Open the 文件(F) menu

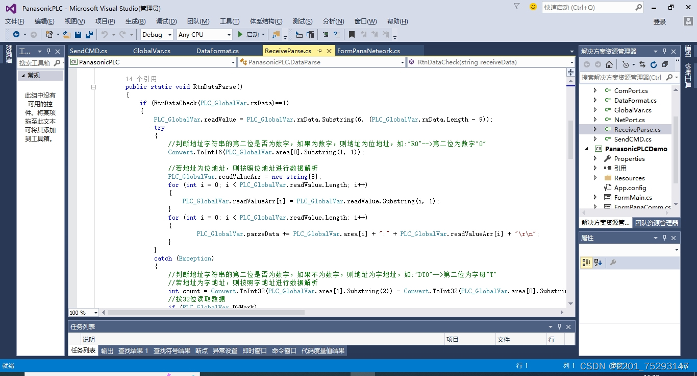[15, 21]
